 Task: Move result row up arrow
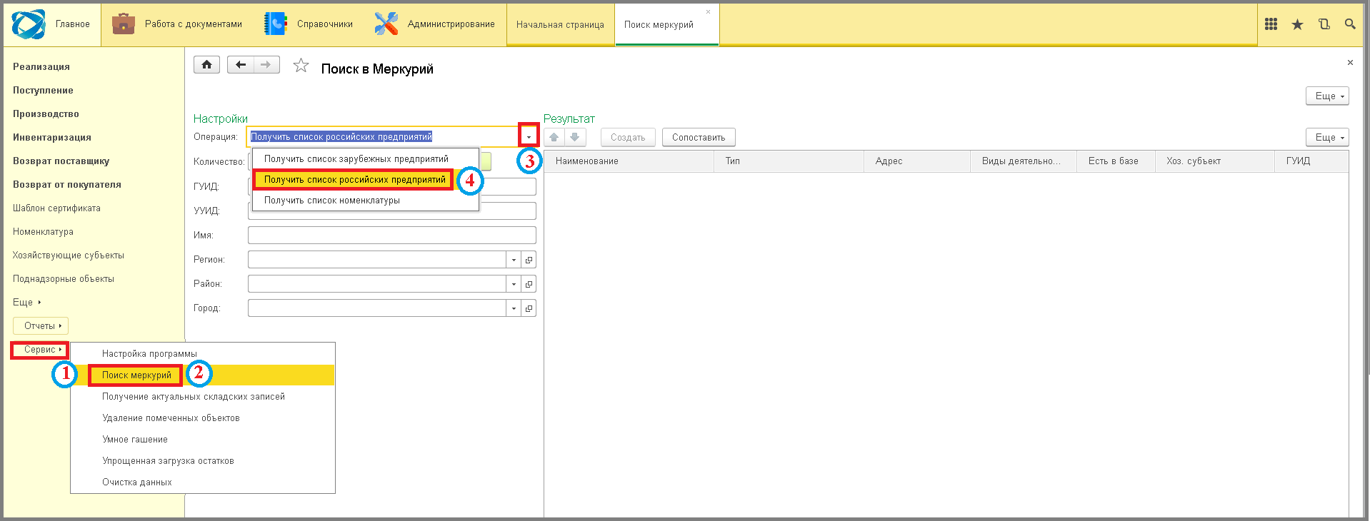tap(554, 137)
